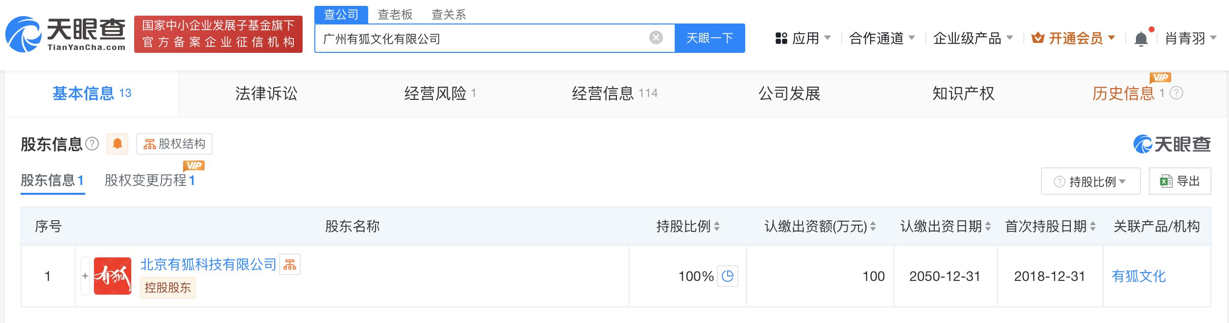Open the 持股比例 dropdown filter
Viewport: 1229px width, 323px height.
(1090, 181)
